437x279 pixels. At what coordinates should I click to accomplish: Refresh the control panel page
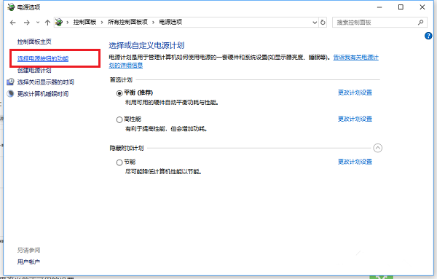point(323,23)
